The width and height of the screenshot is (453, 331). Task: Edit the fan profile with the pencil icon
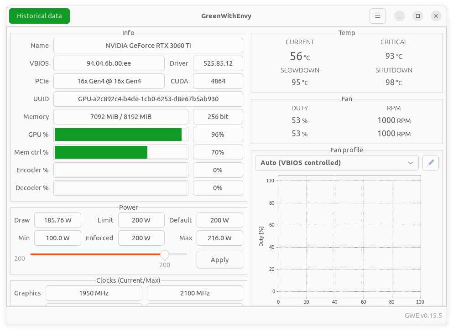(431, 163)
